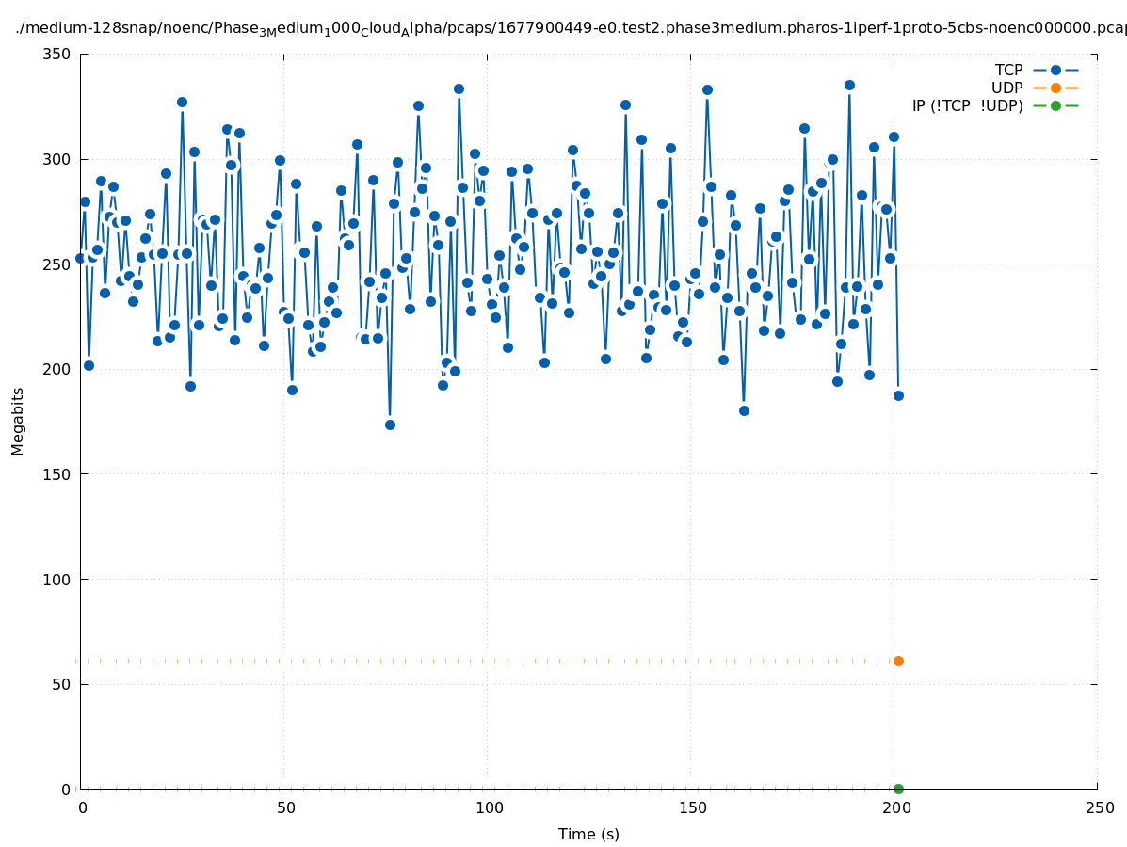Click the 350 tick label on y-axis
The image size is (1127, 847).
pyautogui.click(x=58, y=54)
